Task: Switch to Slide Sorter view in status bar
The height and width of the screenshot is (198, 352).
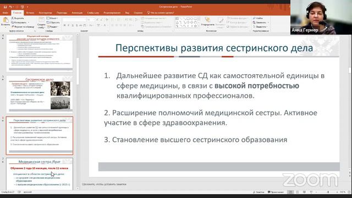Action: (x=298, y=192)
